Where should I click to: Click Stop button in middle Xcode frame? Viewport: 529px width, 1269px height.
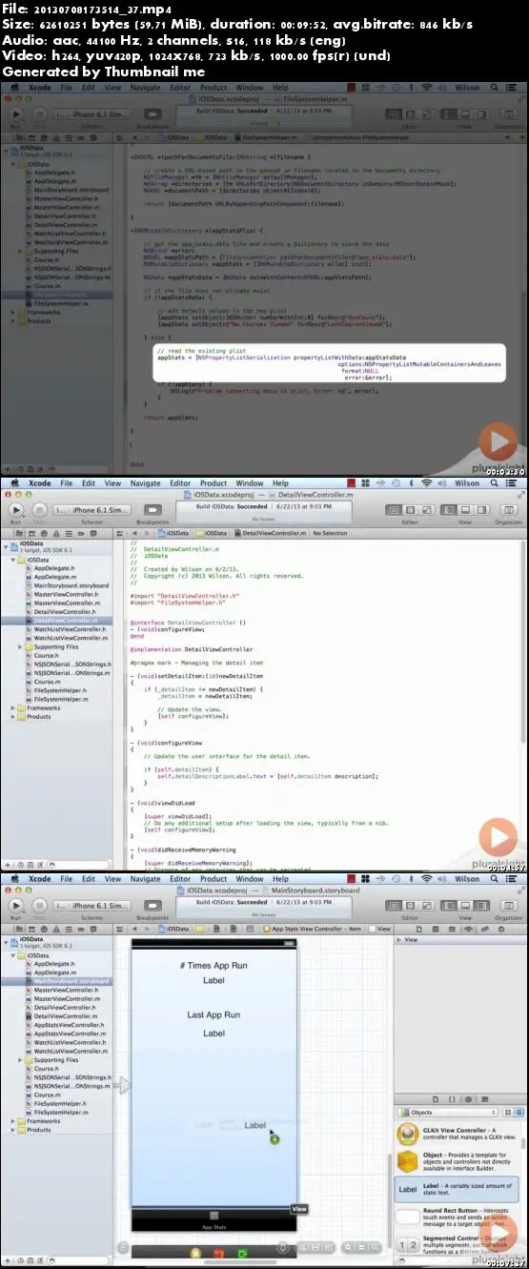39,510
